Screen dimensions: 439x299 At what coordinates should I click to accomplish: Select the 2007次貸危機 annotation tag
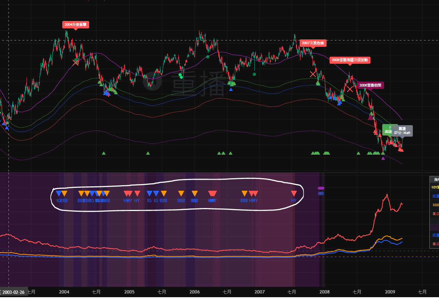[x=313, y=43]
